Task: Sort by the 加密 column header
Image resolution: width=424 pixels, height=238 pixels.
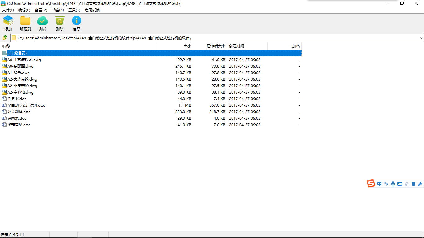Action: coord(285,46)
